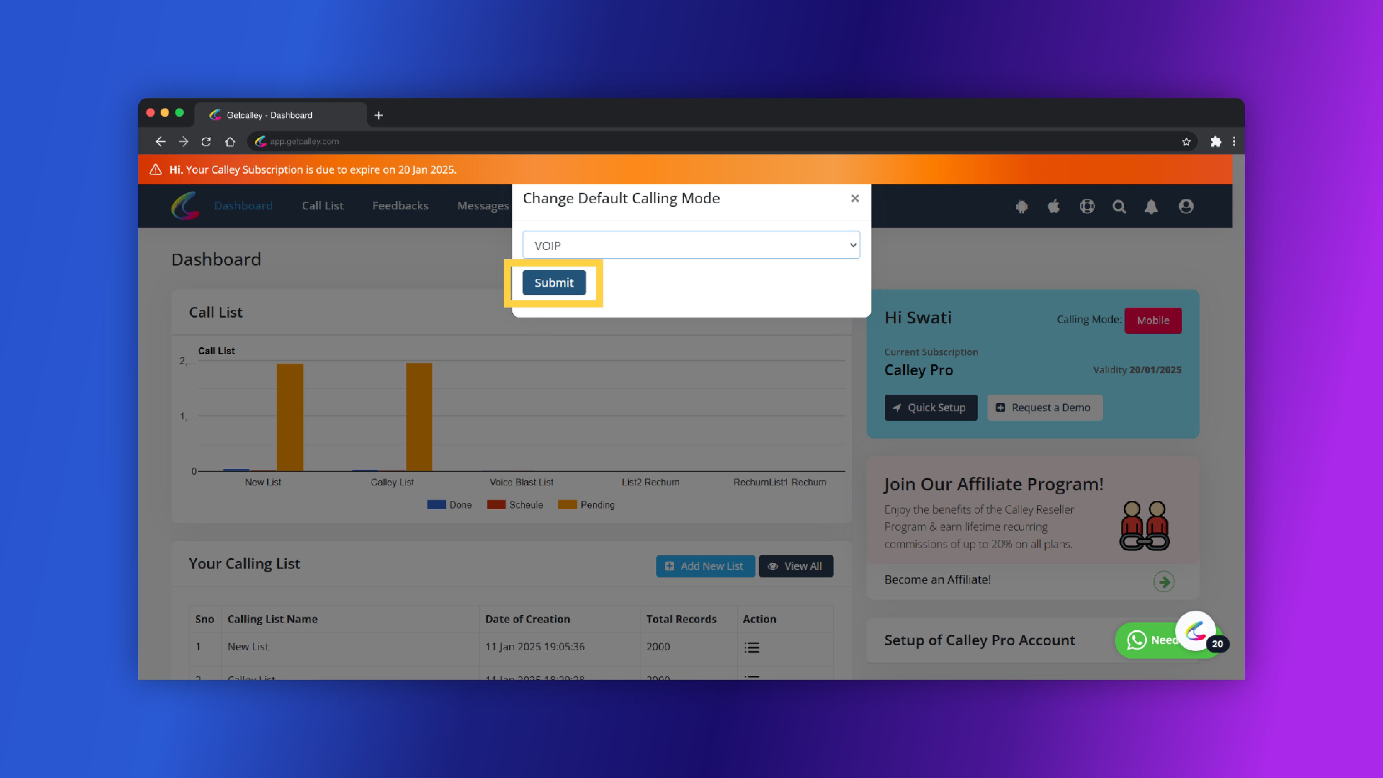This screenshot has width=1383, height=778.
Task: Click the search magnifier icon in navbar
Action: click(1119, 207)
